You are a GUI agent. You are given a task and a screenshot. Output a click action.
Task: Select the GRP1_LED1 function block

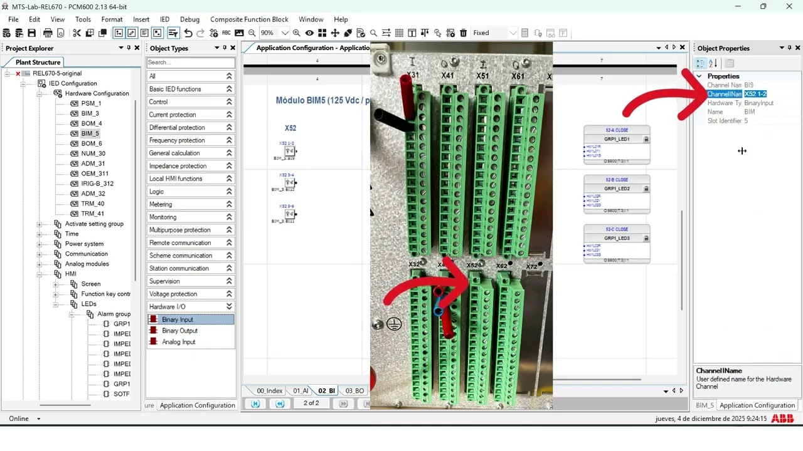[617, 145]
